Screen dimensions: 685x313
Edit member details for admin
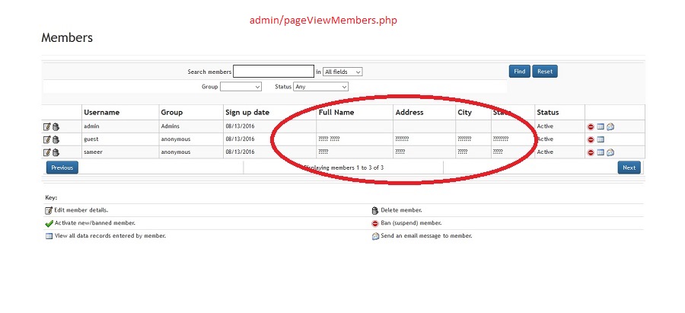46,126
